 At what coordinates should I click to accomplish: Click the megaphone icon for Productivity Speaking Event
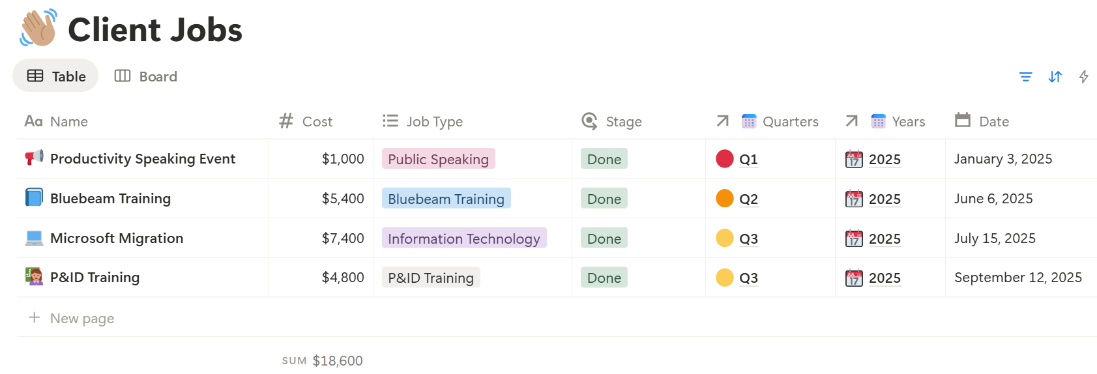tap(34, 158)
